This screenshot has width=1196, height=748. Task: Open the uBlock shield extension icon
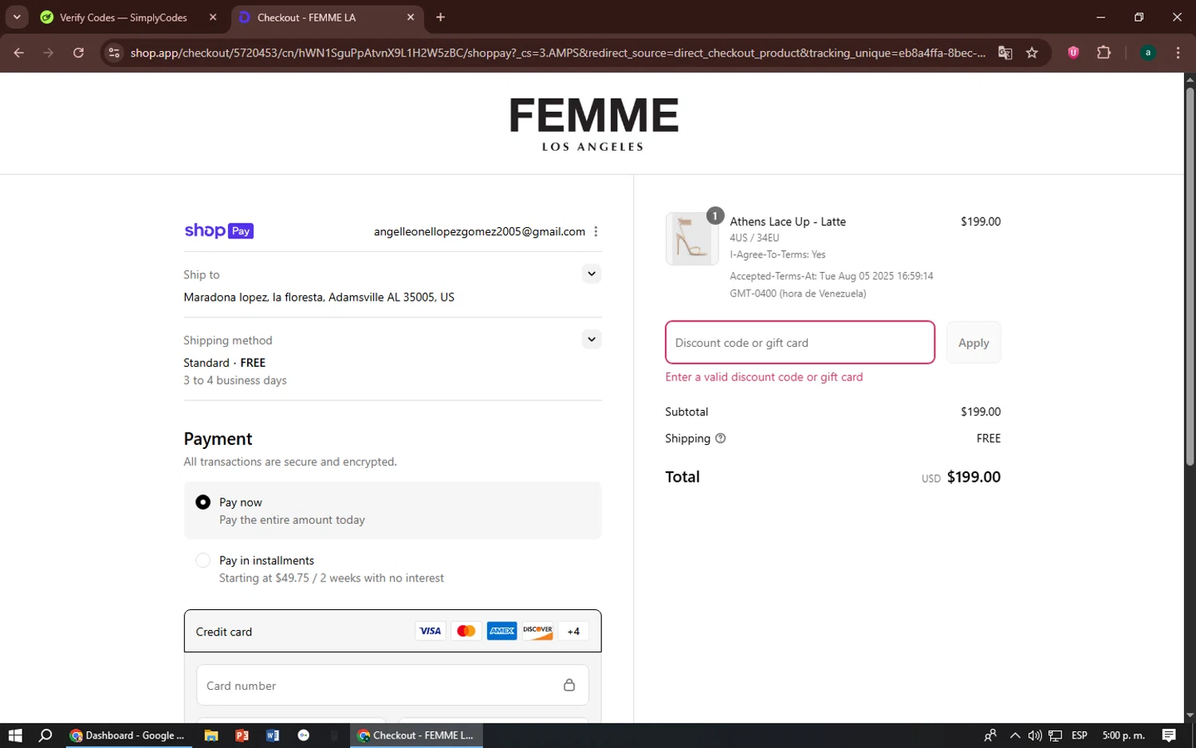tap(1073, 53)
